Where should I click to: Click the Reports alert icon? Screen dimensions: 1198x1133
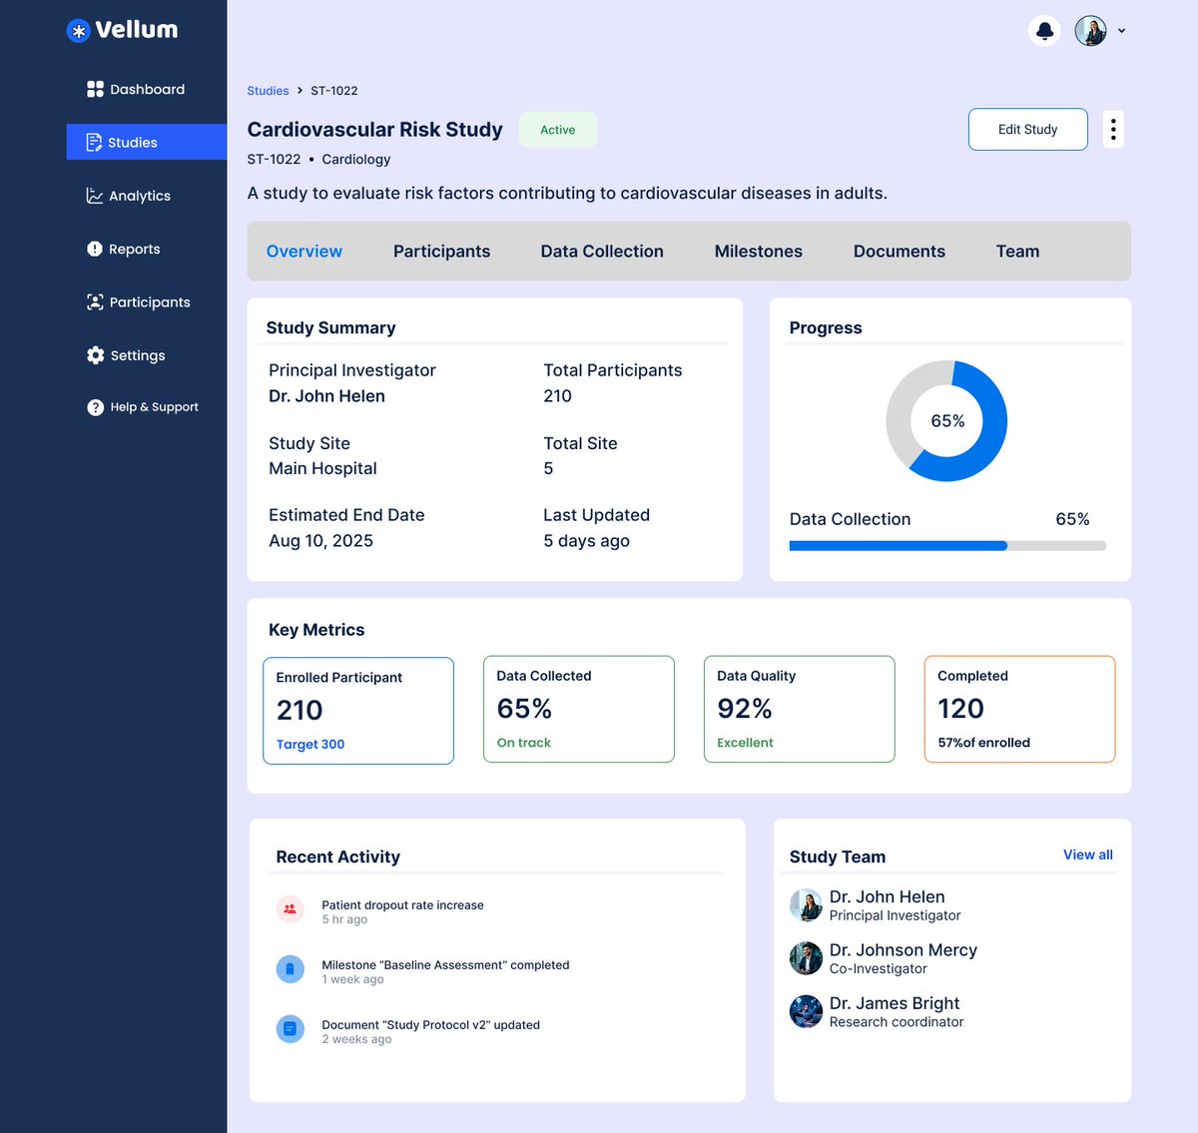coord(93,249)
